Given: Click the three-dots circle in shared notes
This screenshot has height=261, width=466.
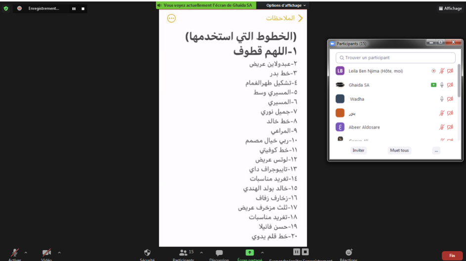Looking at the screenshot, I should coord(171,18).
